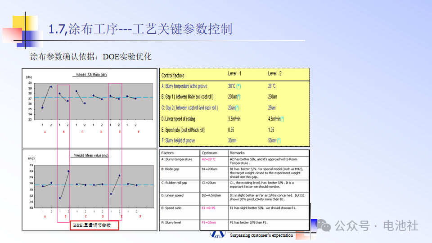This screenshot has width=432, height=243.
Task: Click the "(db)" axis unit label
Action: [x=29, y=77]
